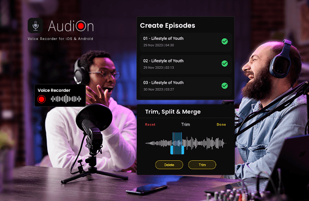Click 'Voice Recorder for iOS & Android' tagline
The image size is (309, 201).
point(60,39)
